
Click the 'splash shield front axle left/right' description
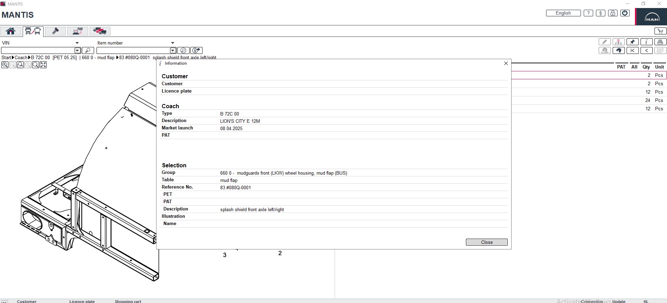point(252,209)
